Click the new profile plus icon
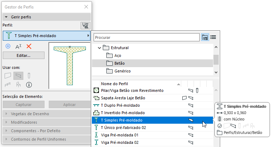Viewport: 271px width, 147px height. click(8, 46)
